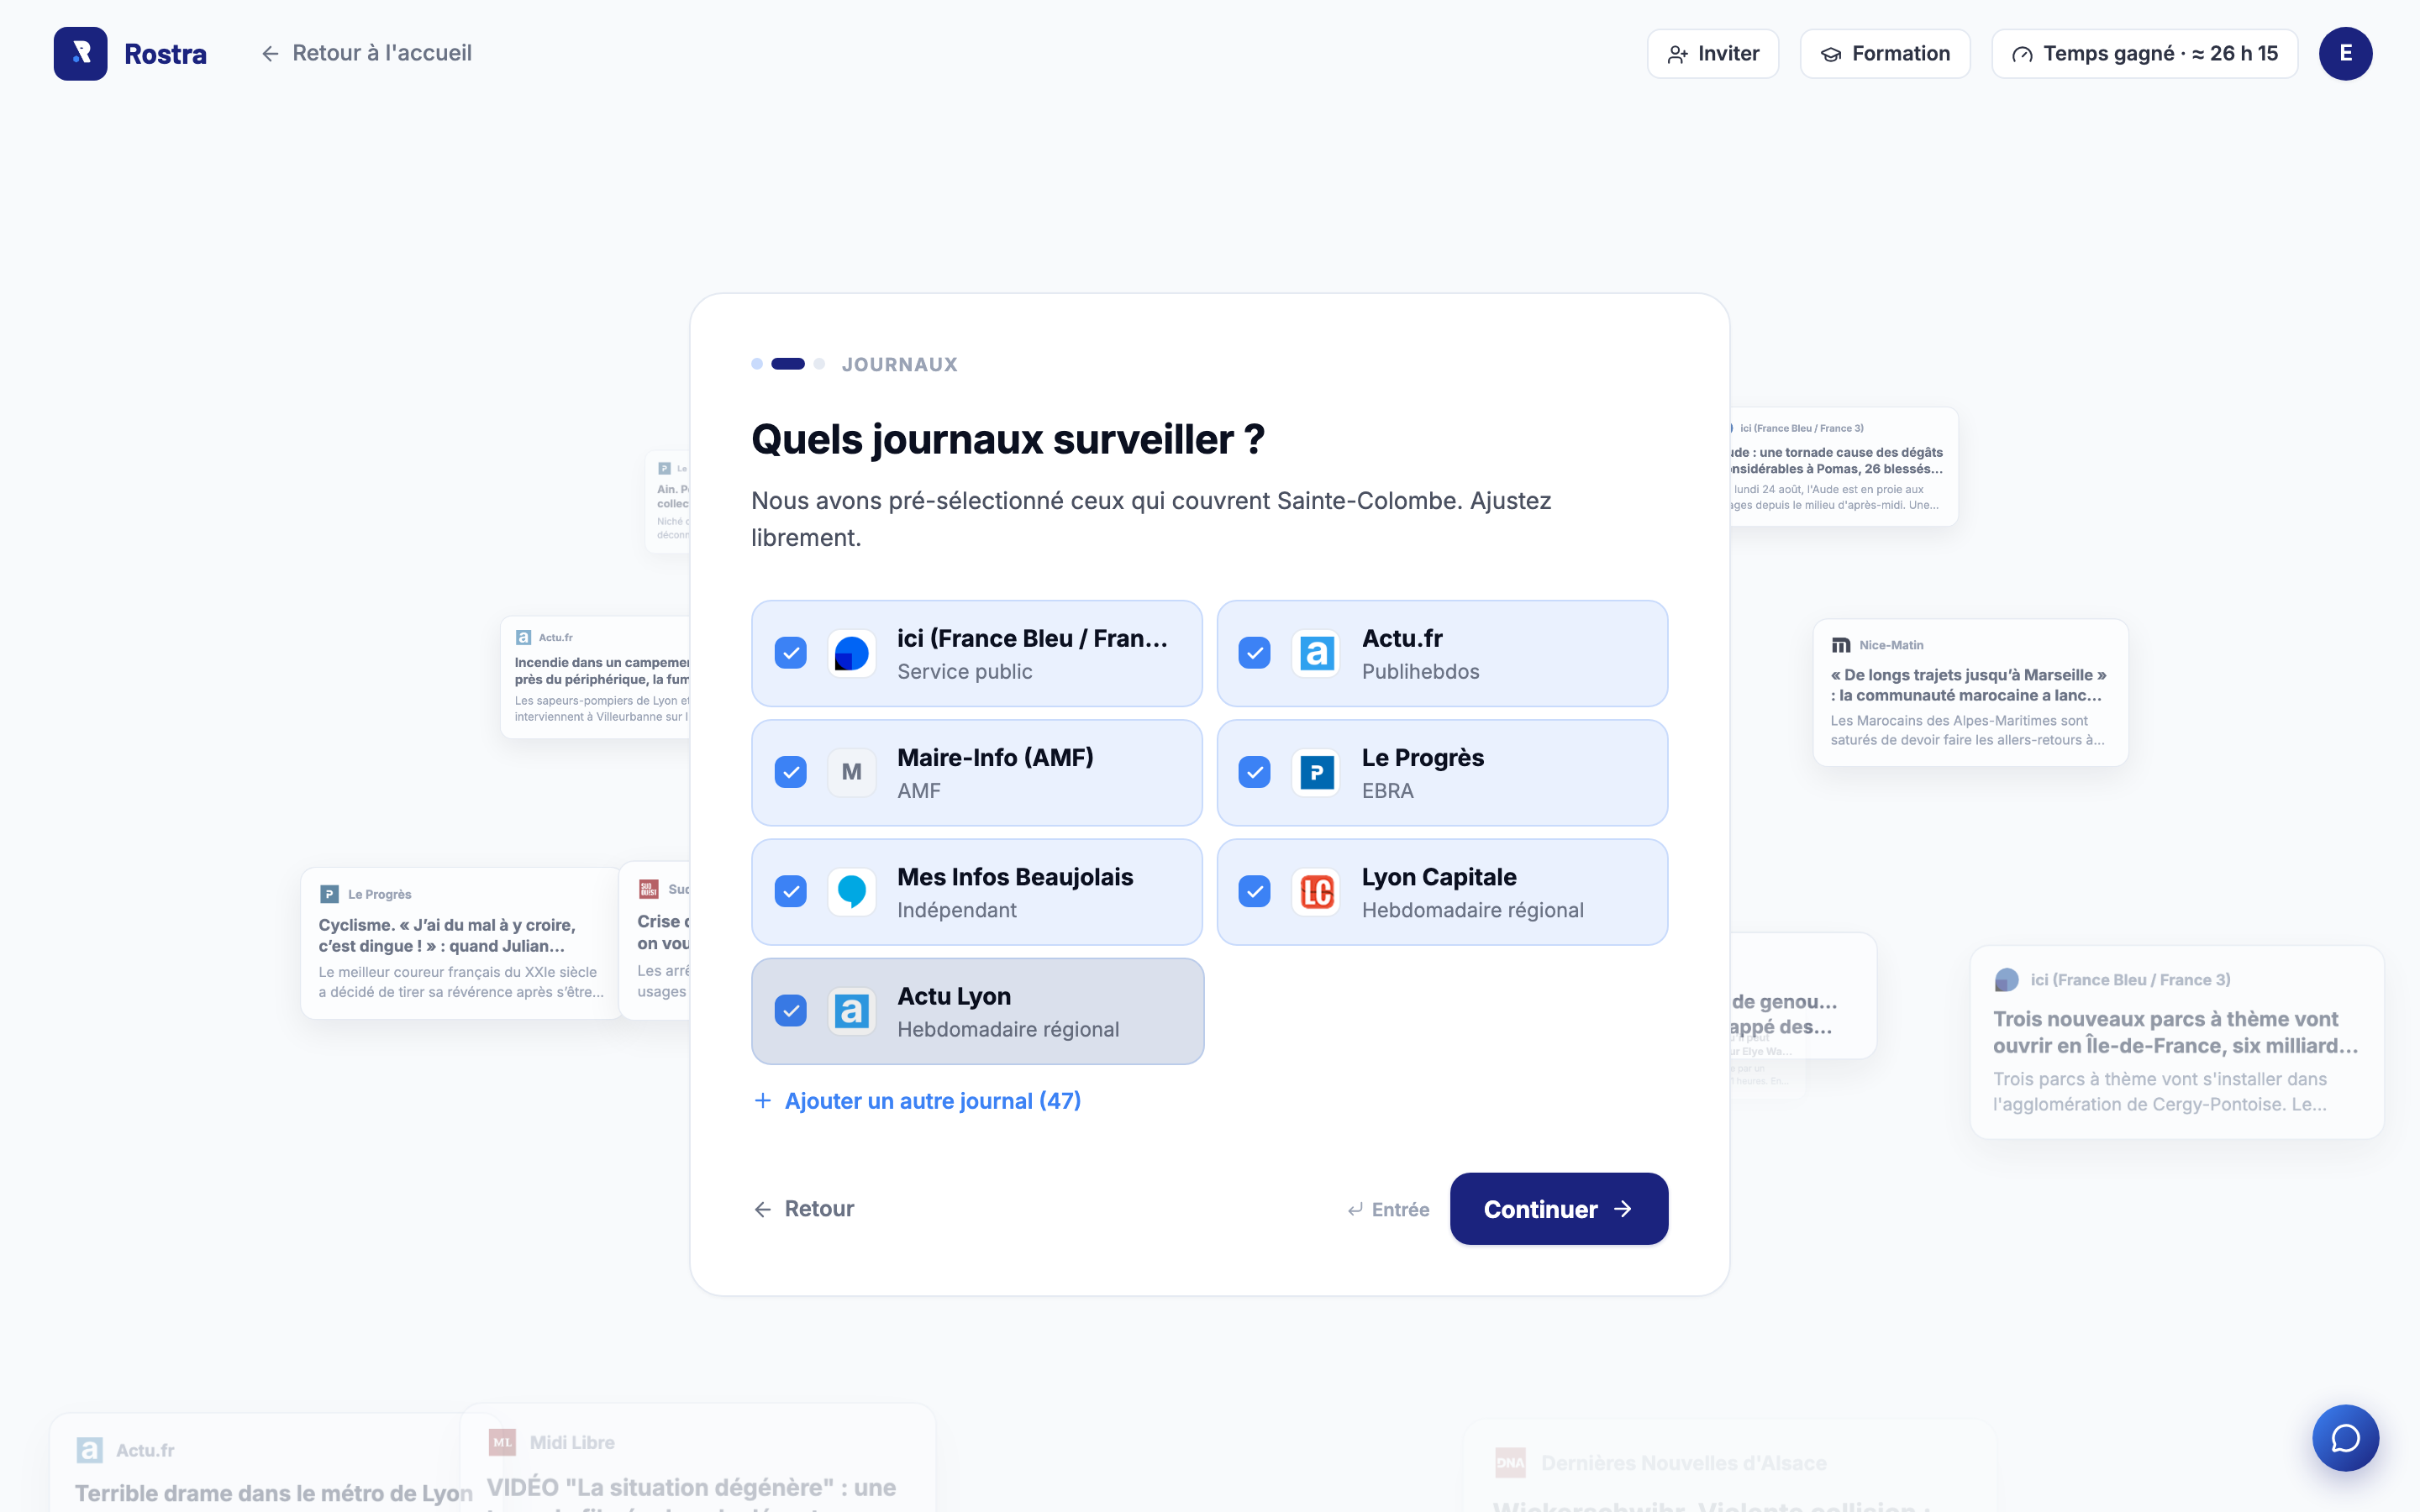Uncheck the Le Progrès checkbox
Image resolution: width=2420 pixels, height=1512 pixels.
point(1255,773)
